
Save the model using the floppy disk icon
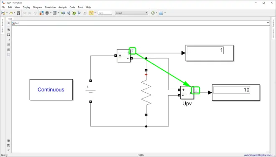pyautogui.click(x=18, y=13)
